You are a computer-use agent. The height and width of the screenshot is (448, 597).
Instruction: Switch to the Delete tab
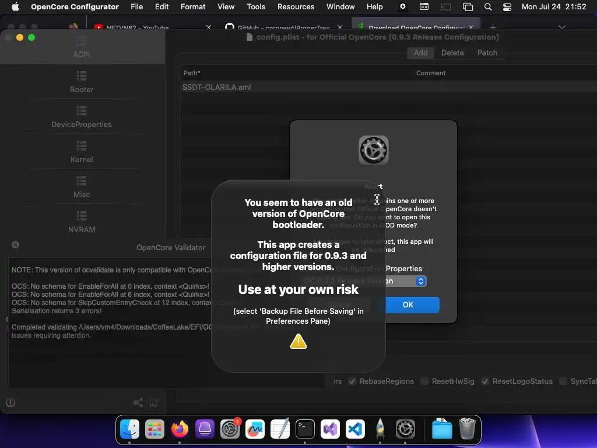452,53
